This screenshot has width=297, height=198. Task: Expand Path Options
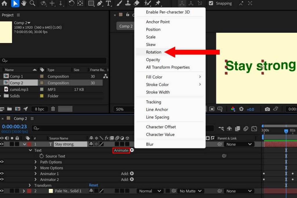click(35, 162)
